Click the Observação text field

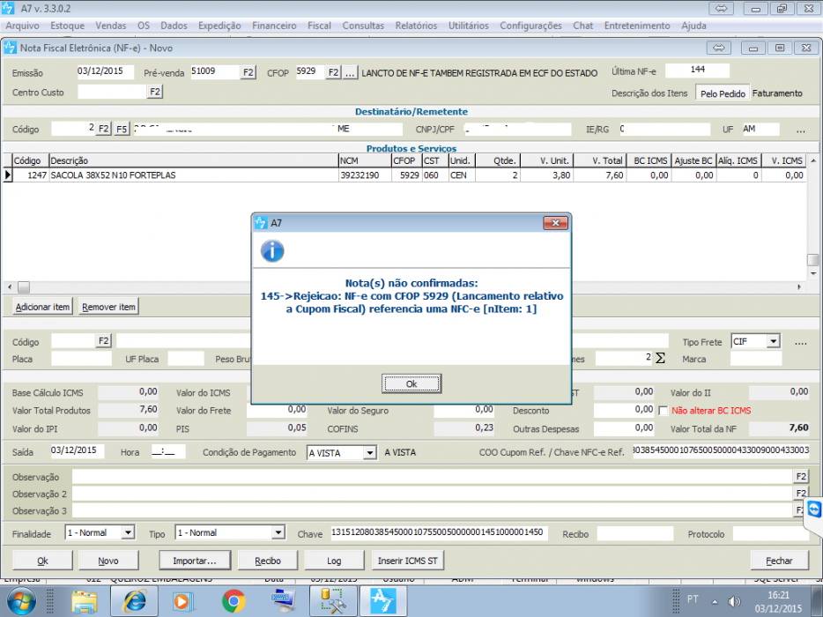coord(432,476)
